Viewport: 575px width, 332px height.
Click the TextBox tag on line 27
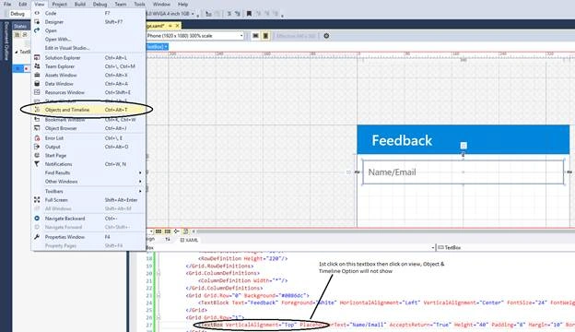tap(211, 325)
